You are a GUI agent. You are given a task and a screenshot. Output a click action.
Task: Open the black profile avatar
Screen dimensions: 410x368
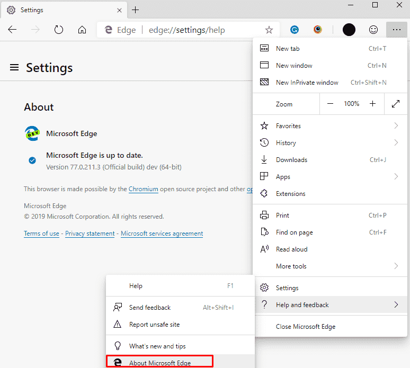349,30
